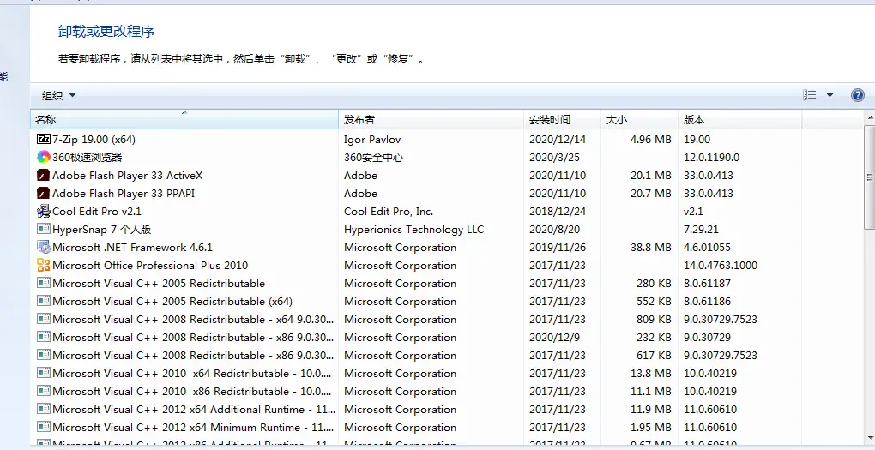Click the HyperSnap 7 个人版 icon
This screenshot has width=875, height=450.
click(44, 229)
